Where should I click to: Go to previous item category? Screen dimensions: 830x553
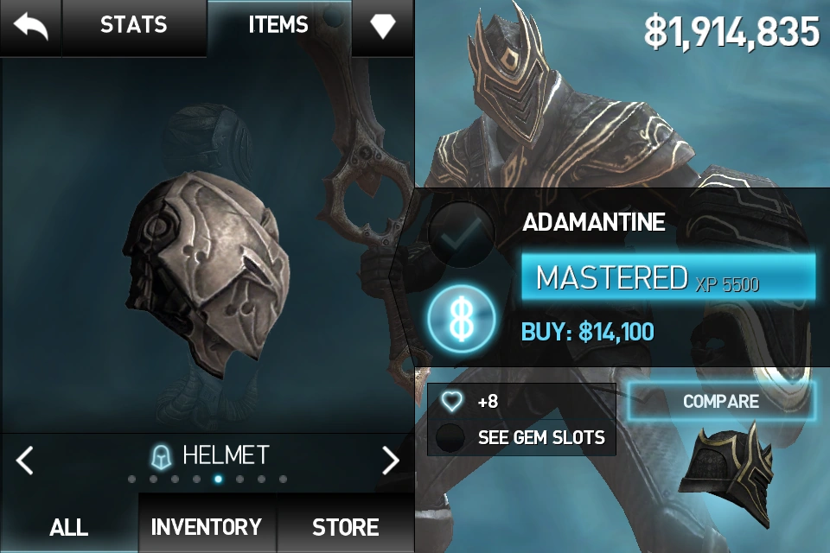[x=25, y=460]
